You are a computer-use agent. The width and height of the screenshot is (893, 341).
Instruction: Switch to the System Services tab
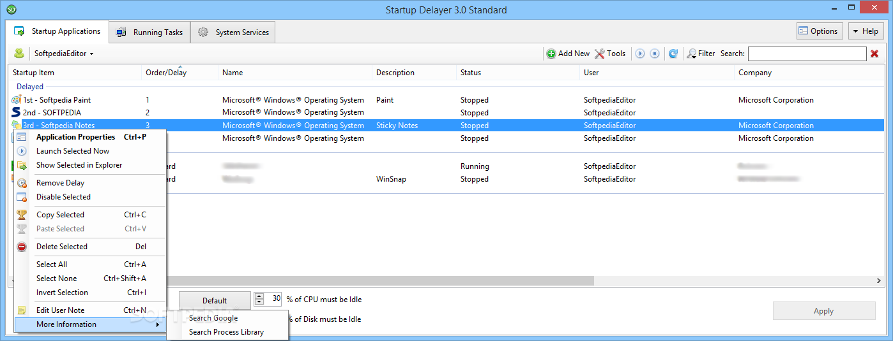coord(233,32)
